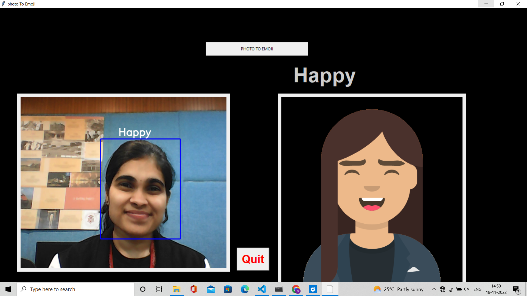Open Visual Studio Code from the taskbar

pyautogui.click(x=262, y=289)
